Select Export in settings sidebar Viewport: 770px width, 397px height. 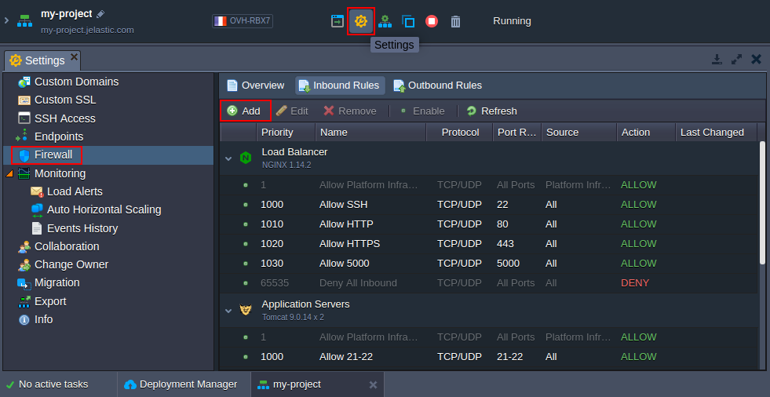click(x=50, y=301)
